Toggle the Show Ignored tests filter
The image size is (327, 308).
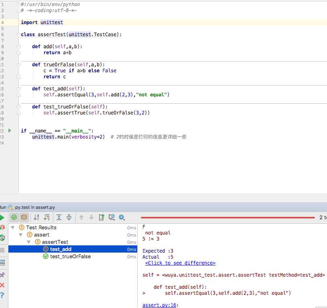[24, 217]
